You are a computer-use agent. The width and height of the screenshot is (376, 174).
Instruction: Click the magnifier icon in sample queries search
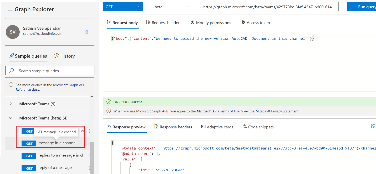point(12,71)
